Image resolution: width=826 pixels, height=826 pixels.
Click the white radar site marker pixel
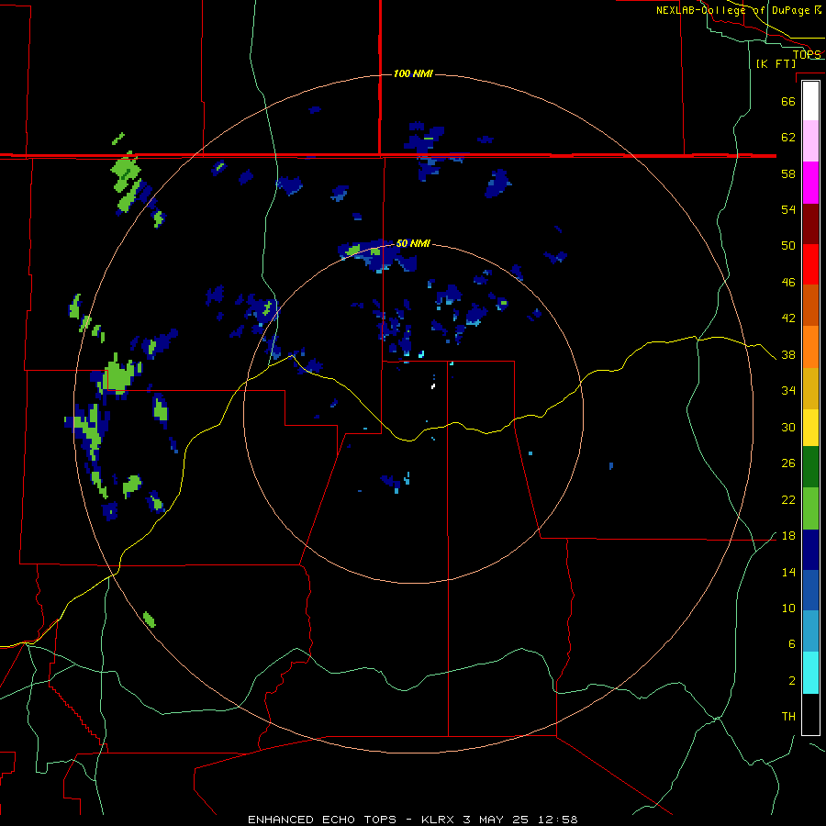pos(433,386)
